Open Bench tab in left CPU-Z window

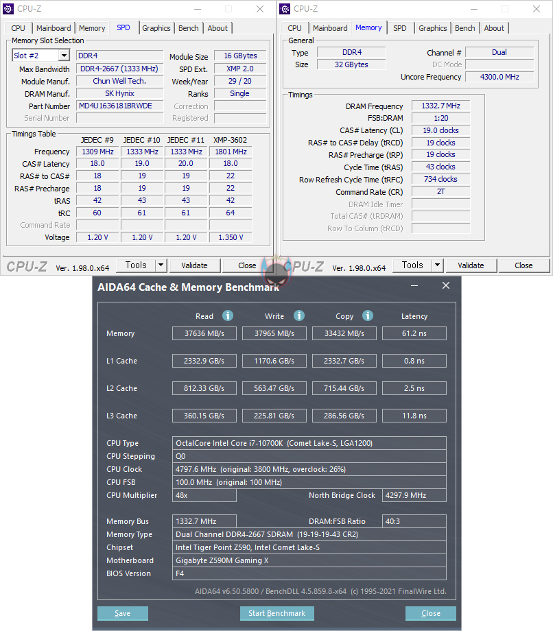tap(189, 28)
